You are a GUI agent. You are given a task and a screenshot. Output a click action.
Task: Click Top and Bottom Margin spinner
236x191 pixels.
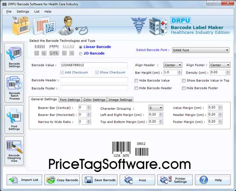click(x=161, y=121)
